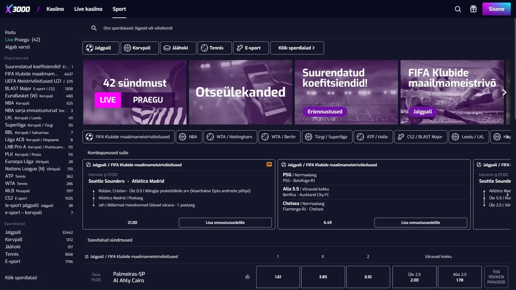Open Jalgpall 32442 under Spordialad
This screenshot has width=516, height=290.
pyautogui.click(x=39, y=232)
